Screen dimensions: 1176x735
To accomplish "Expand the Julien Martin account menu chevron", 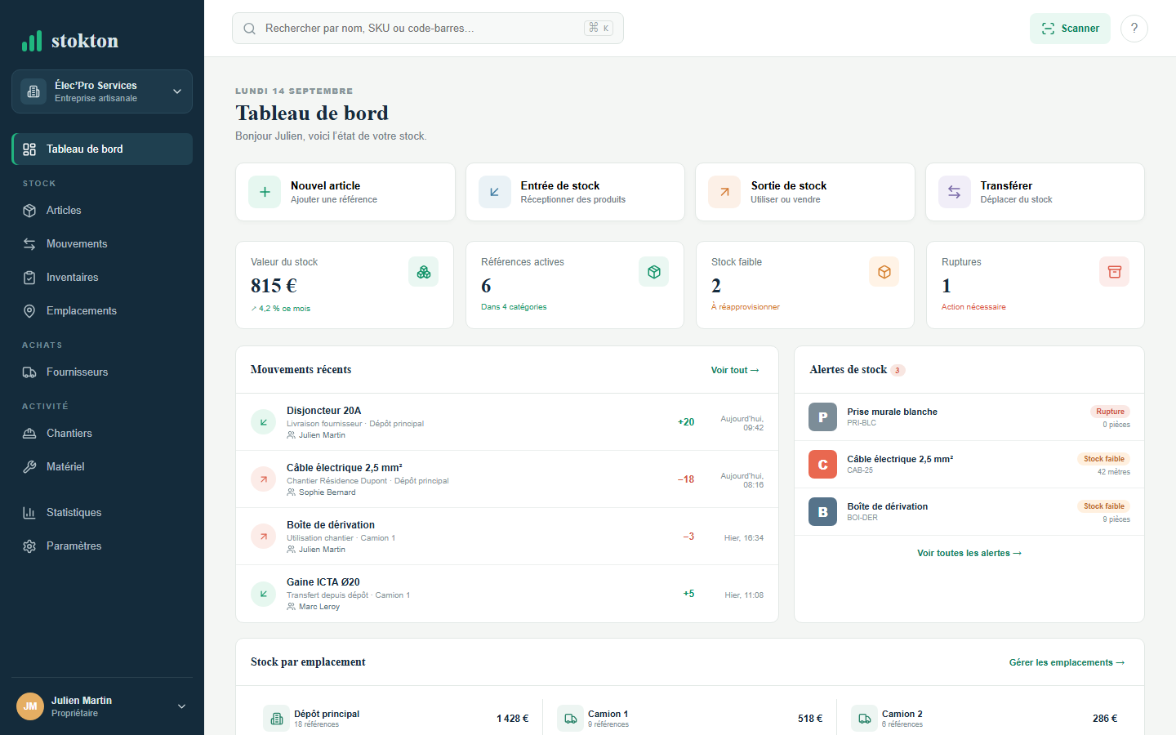I will (x=181, y=706).
